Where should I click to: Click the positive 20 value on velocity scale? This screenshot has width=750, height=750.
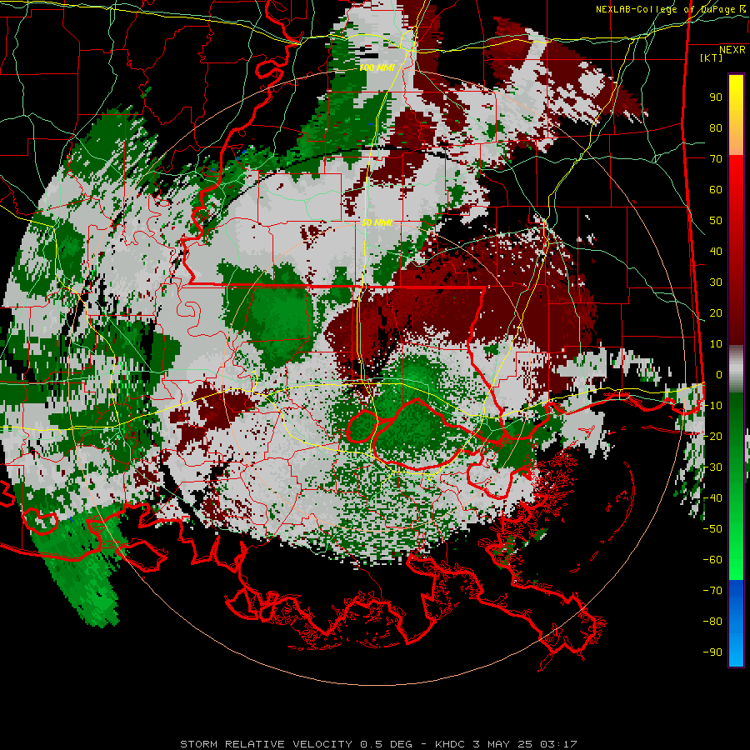click(x=716, y=313)
